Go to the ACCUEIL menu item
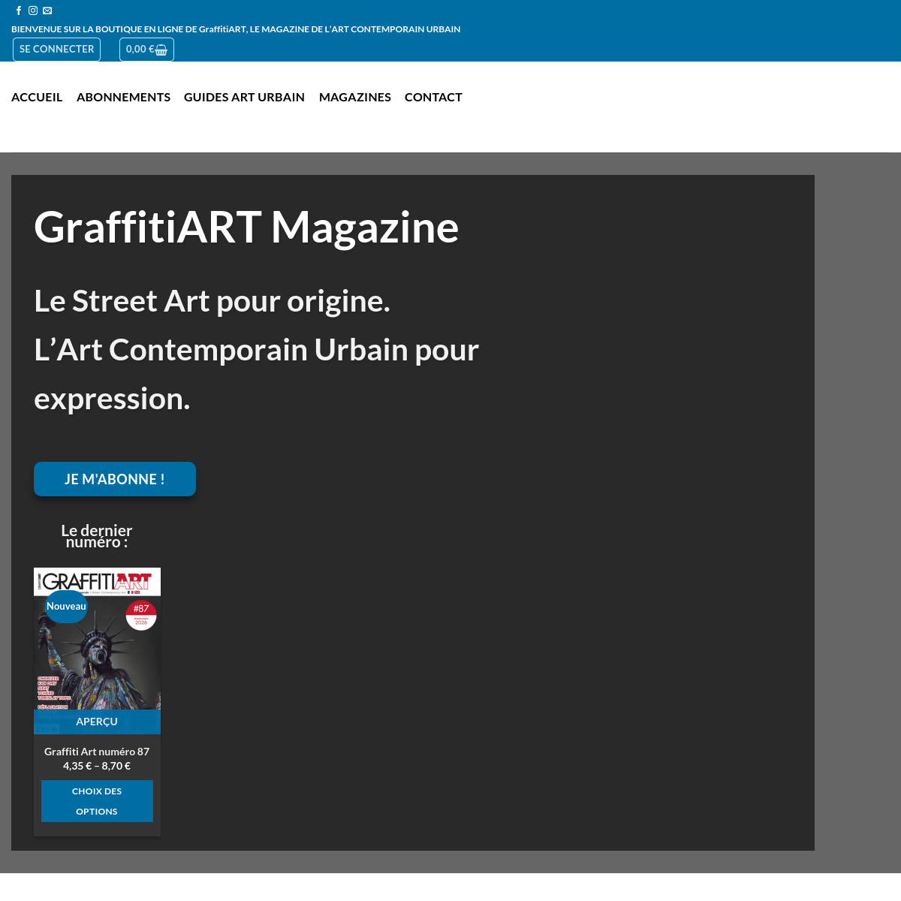 [x=37, y=97]
